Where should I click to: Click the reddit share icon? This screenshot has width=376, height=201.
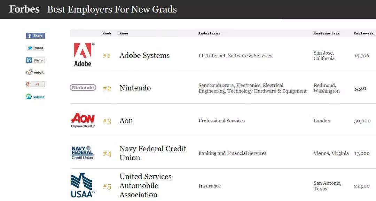pos(35,72)
